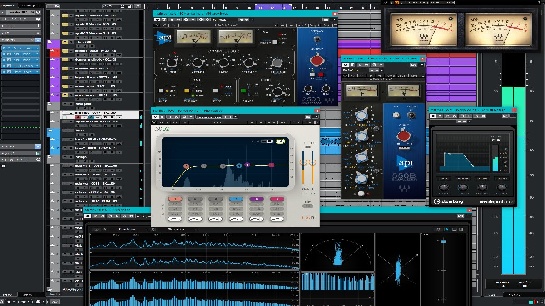The height and width of the screenshot is (306, 545).
Task: Open Inspector tab
Action: point(7,5)
